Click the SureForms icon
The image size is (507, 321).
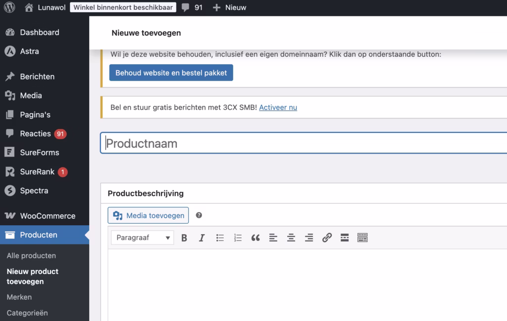10,152
